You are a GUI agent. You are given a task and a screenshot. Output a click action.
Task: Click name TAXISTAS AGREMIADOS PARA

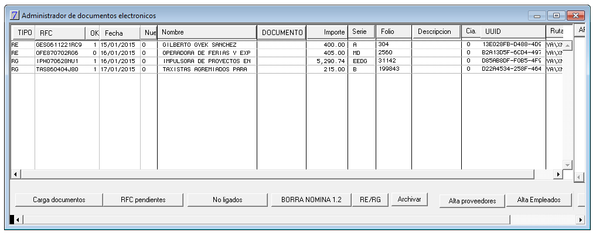[x=205, y=70]
